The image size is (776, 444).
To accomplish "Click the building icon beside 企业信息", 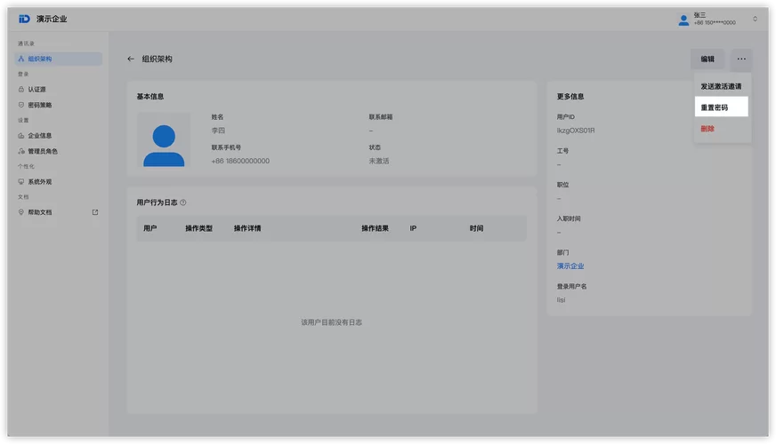I will click(20, 135).
